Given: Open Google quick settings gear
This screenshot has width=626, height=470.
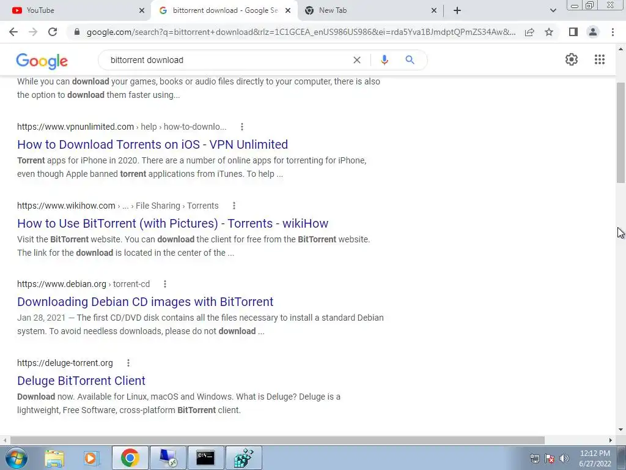Looking at the screenshot, I should [572, 59].
